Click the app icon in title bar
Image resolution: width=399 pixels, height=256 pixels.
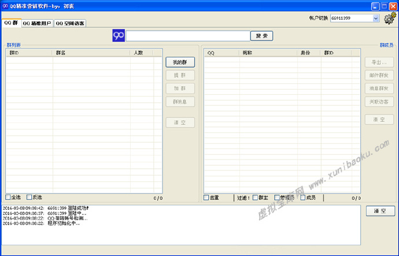pyautogui.click(x=5, y=6)
